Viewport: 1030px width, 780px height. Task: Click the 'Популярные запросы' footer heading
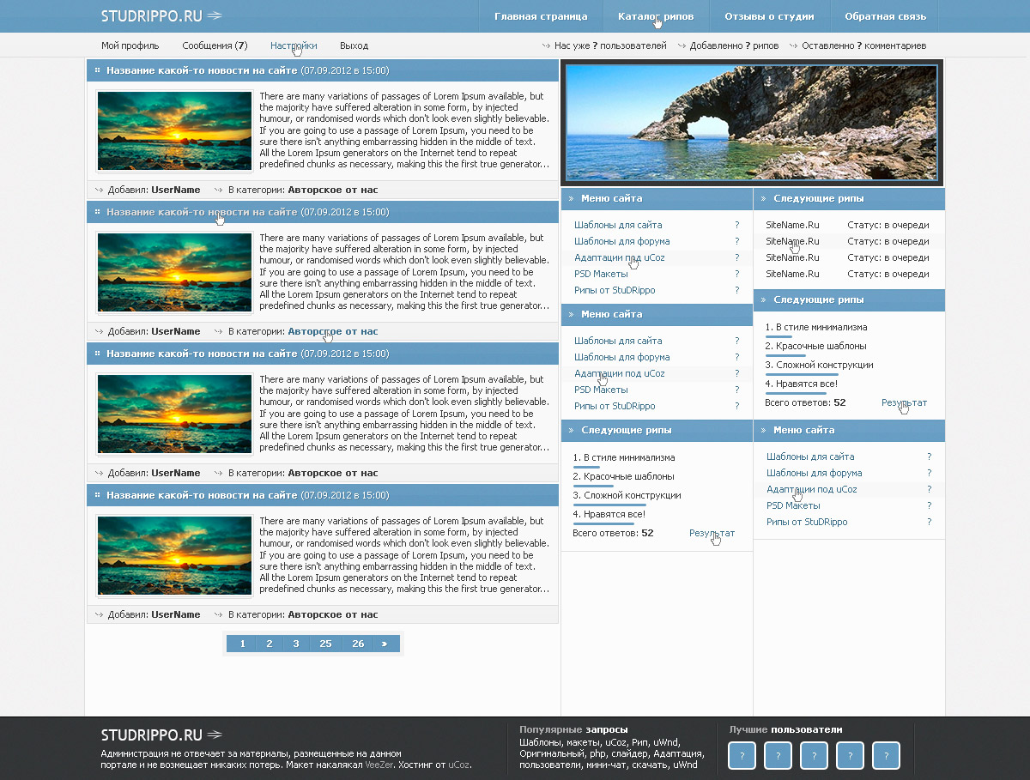(x=573, y=729)
